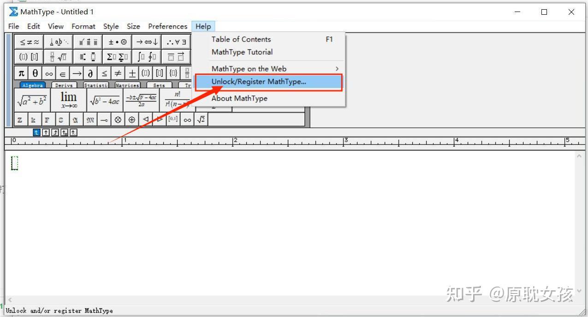Open the summation templates palette

[x=117, y=56]
